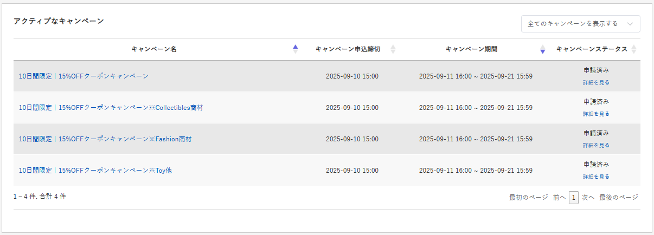Open 10日間限定 15%OFFクーポンキャンペーン link
The width and height of the screenshot is (654, 235).
(84, 76)
